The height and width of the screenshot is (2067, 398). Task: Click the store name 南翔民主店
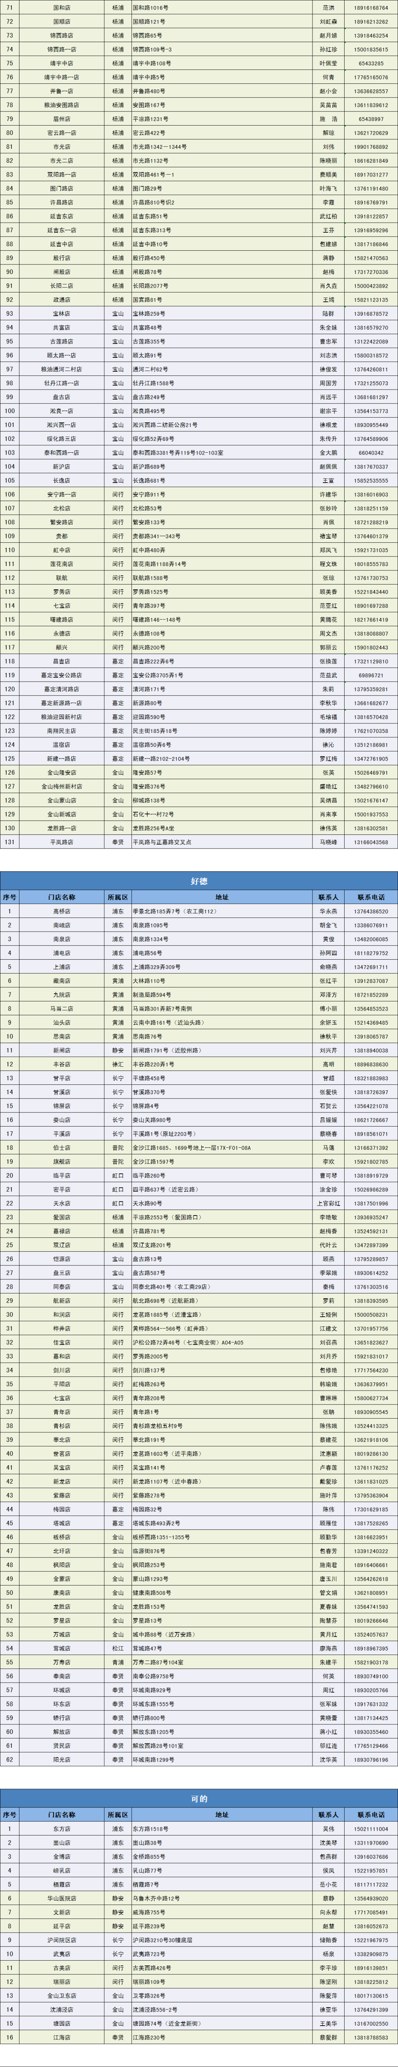[62, 731]
